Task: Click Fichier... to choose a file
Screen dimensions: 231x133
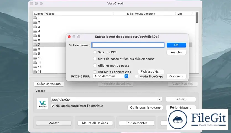Action: click(181, 99)
